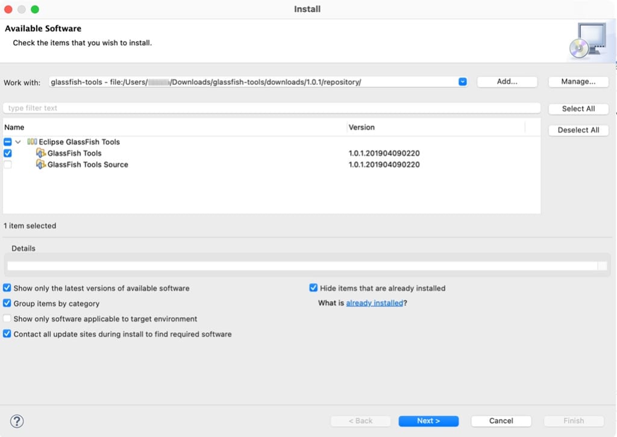617x437 pixels.
Task: Click the Next button
Action: click(428, 421)
